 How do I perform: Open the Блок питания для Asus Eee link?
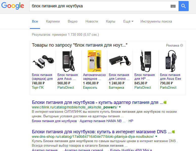[170, 77]
